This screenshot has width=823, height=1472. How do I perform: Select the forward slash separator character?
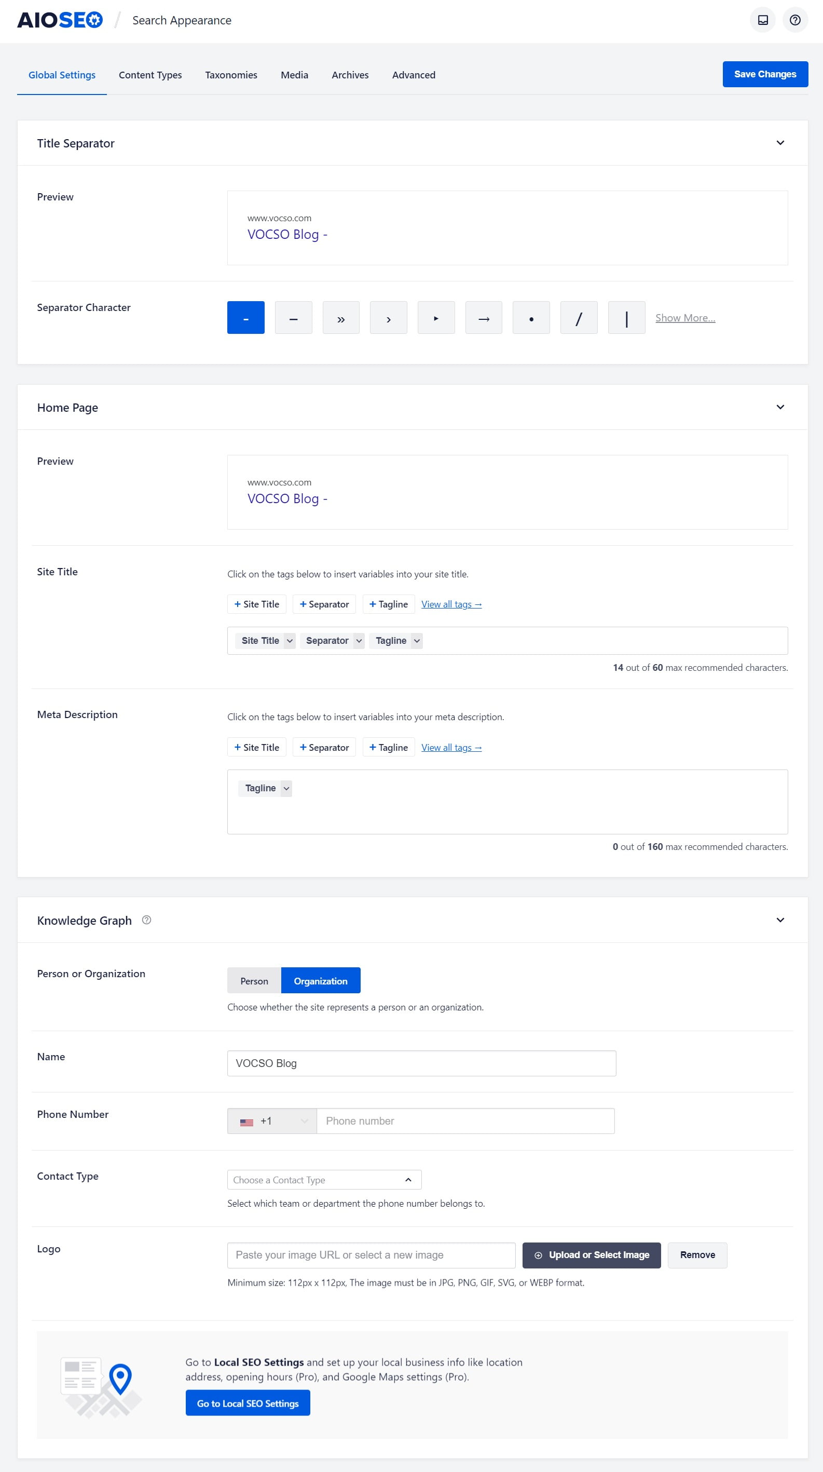click(579, 318)
